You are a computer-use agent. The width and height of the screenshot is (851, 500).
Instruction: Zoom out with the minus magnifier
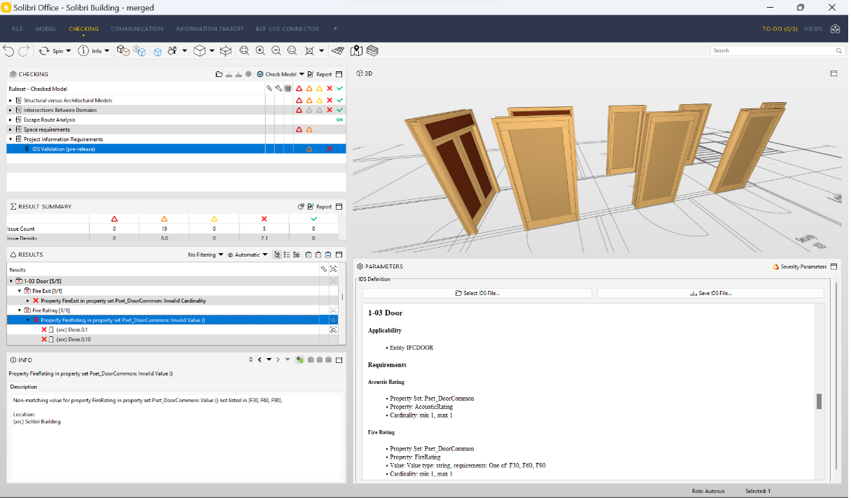[x=276, y=50]
